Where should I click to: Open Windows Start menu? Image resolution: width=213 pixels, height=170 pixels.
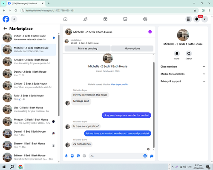coord(4,167)
